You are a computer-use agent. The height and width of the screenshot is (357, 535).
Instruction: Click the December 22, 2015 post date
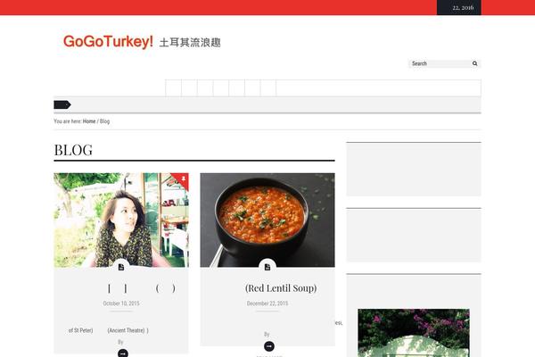267,303
